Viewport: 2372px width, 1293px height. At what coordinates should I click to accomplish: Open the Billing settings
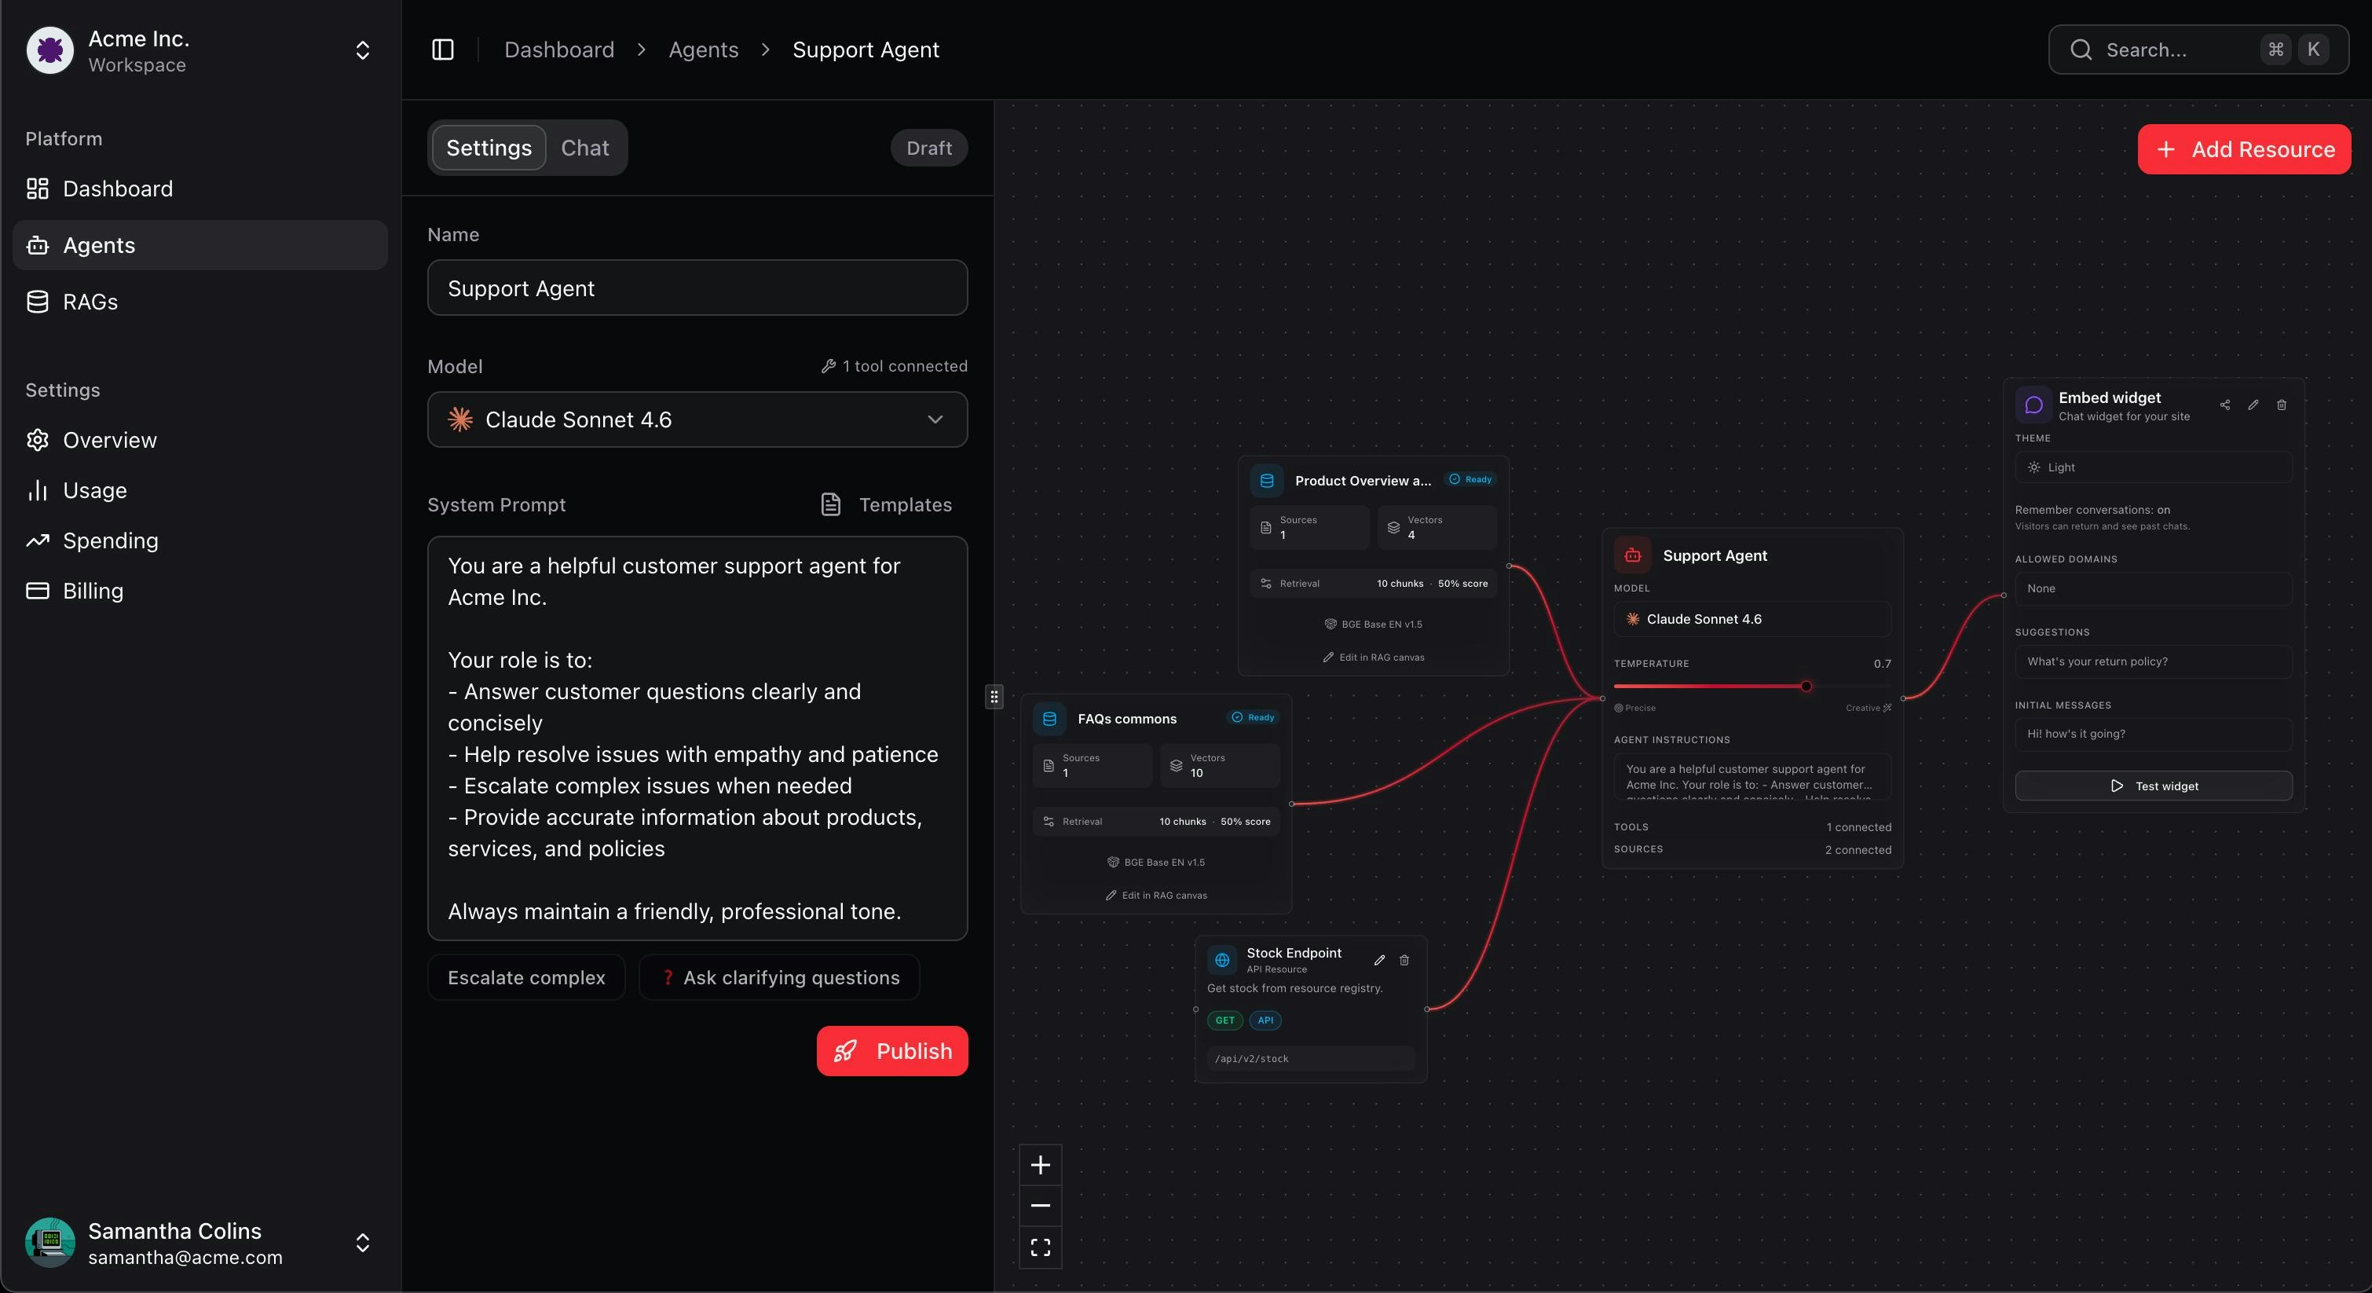[92, 590]
